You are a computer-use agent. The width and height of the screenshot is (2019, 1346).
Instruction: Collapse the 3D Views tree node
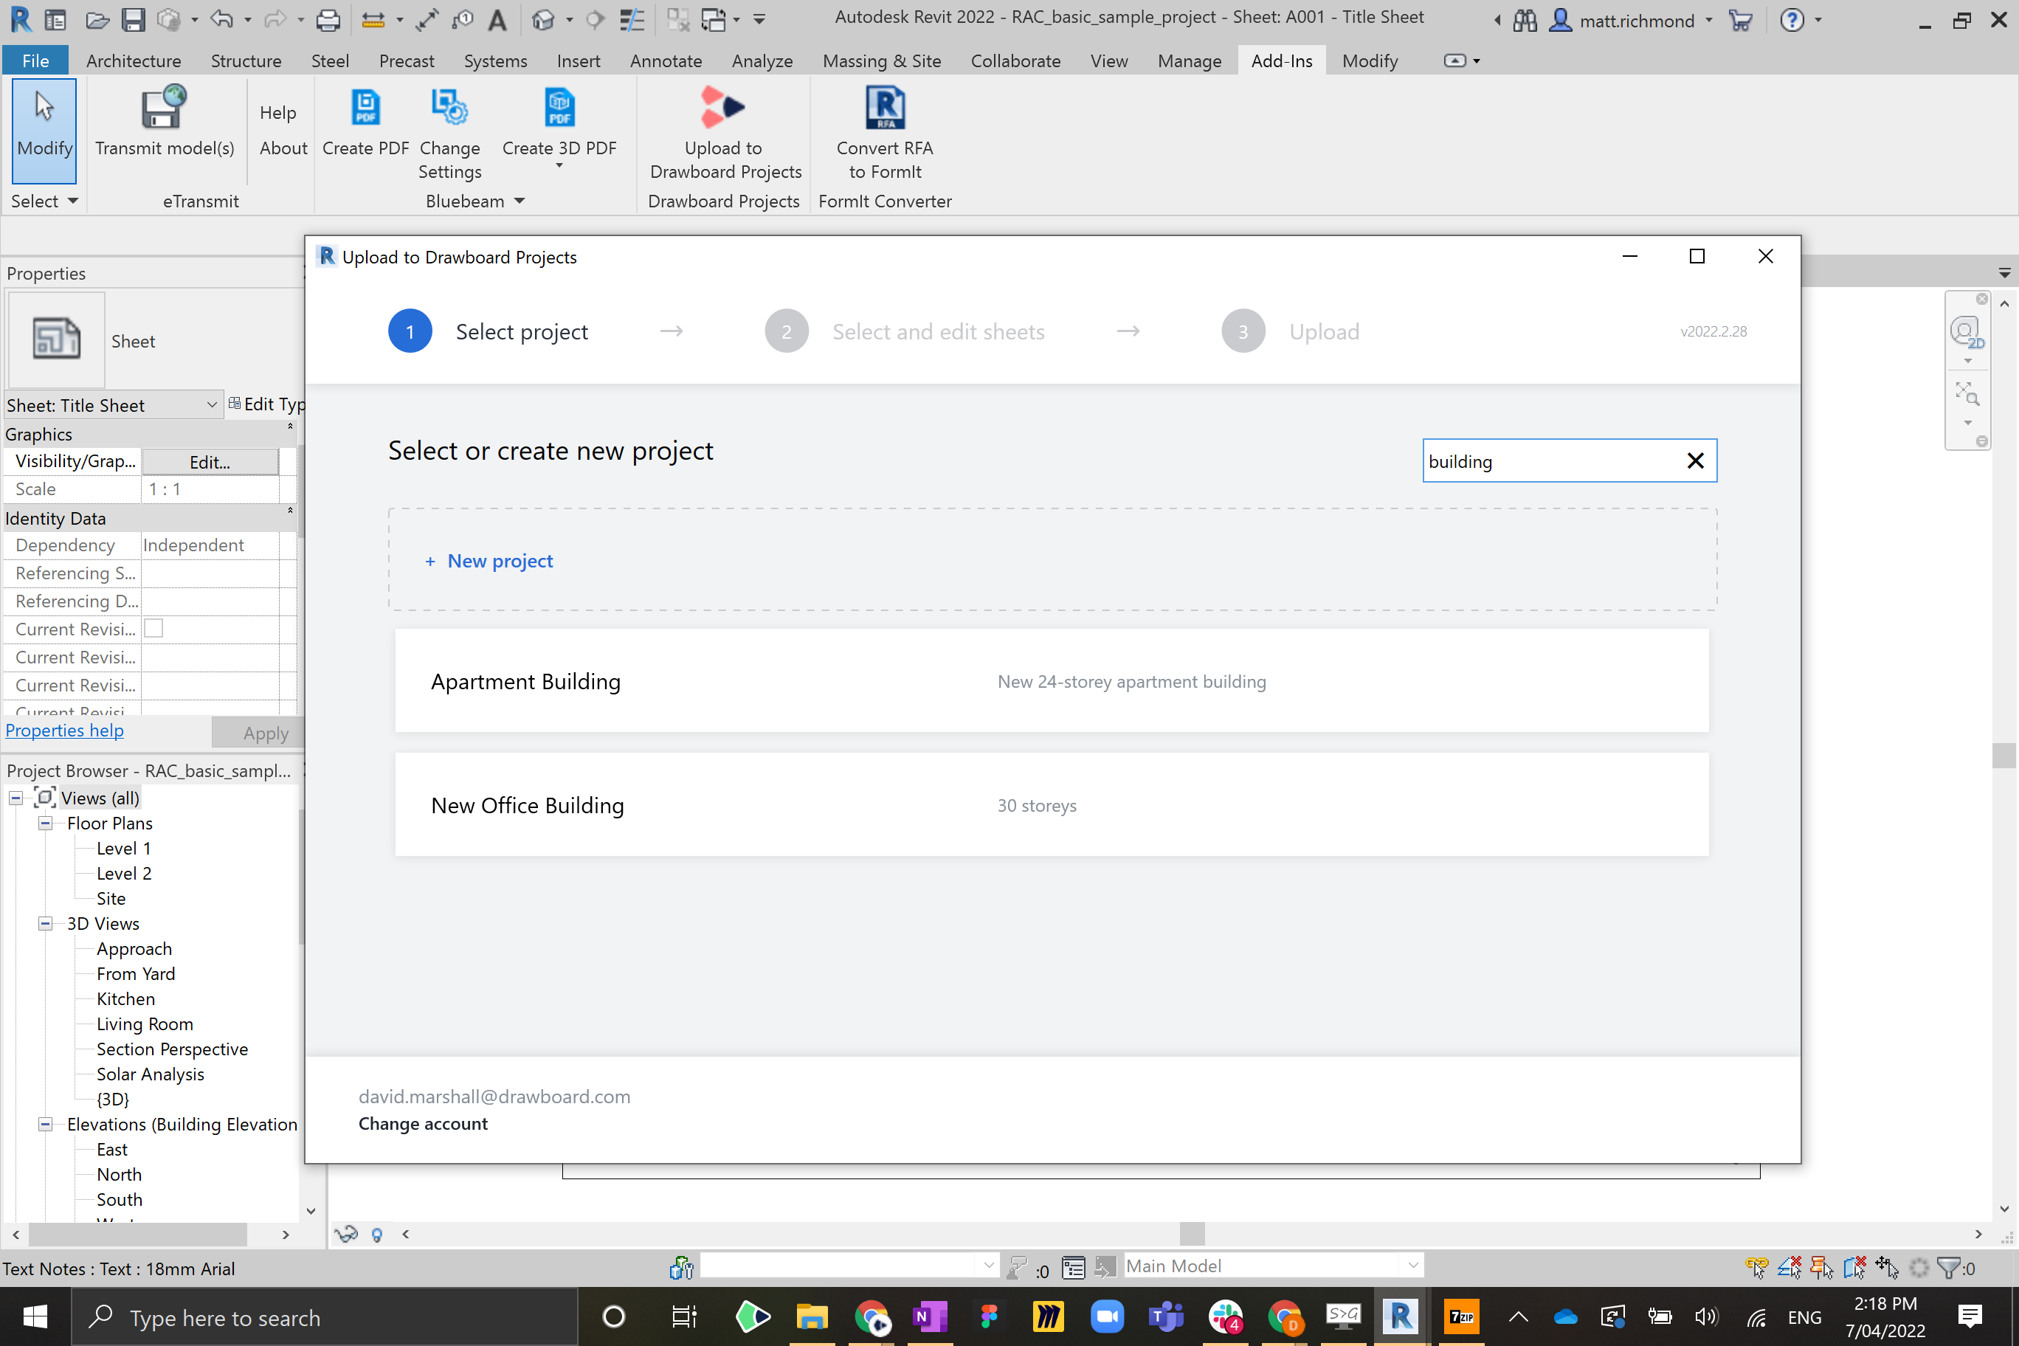46,924
